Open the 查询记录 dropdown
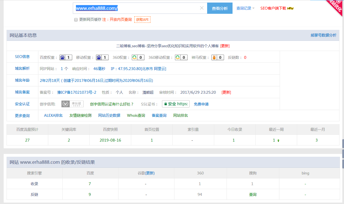Image resolution: width=344 pixels, height=204 pixels. (245, 8)
